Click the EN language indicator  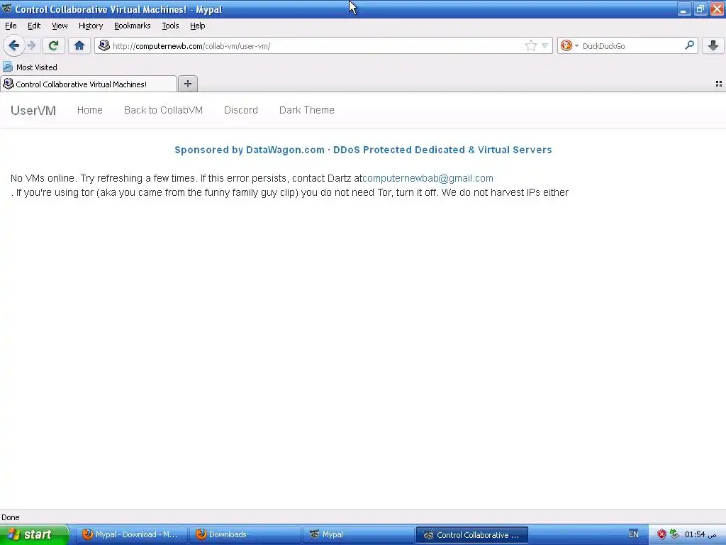pos(633,534)
